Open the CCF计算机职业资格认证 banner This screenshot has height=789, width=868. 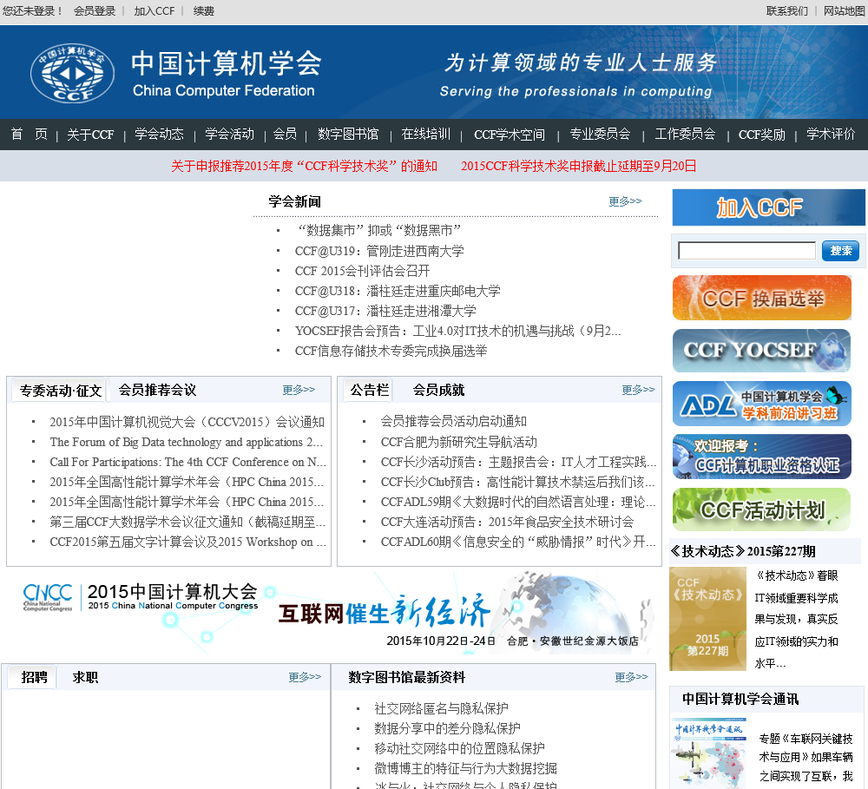coord(762,457)
